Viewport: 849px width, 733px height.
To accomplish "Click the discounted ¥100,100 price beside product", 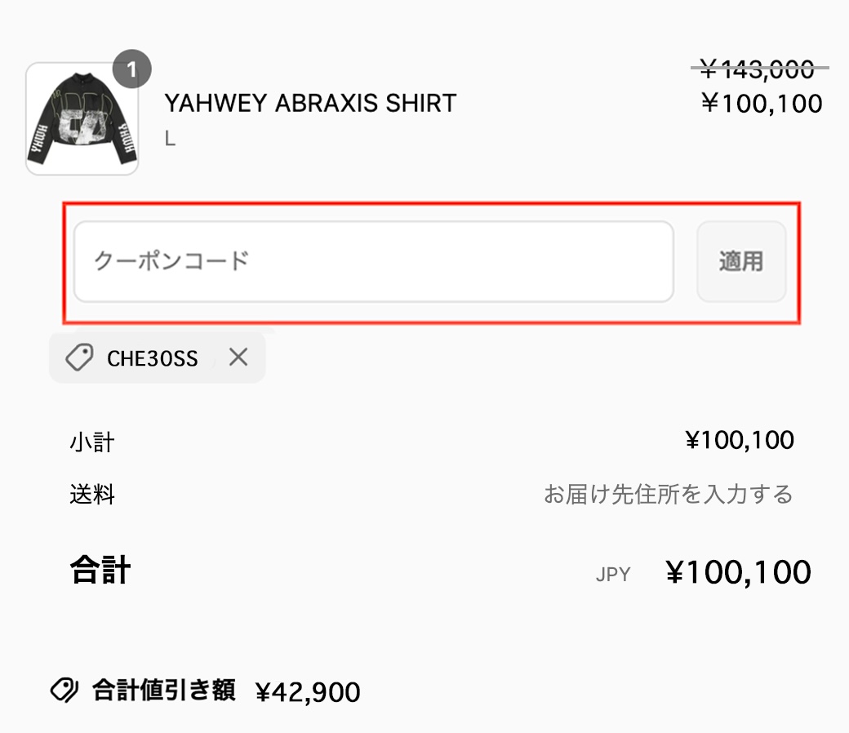I will (762, 104).
